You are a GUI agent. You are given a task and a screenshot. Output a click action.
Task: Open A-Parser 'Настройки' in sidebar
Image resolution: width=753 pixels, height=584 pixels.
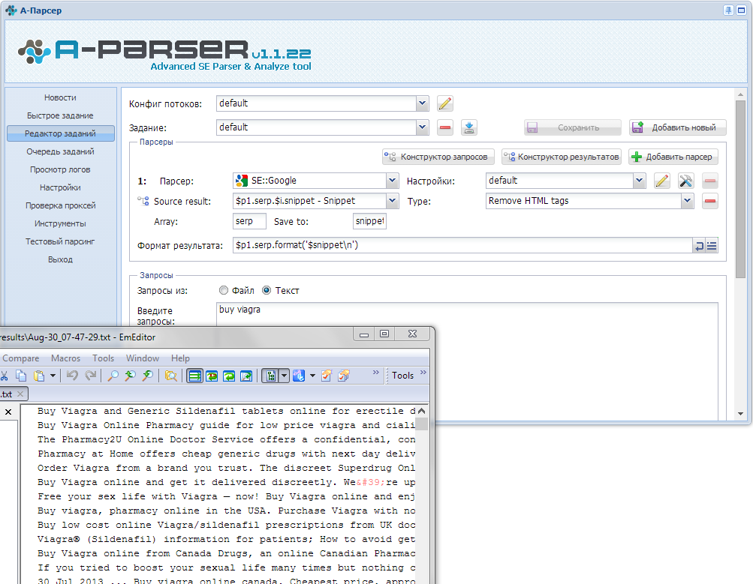click(61, 187)
